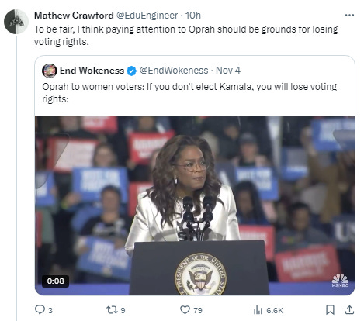Repost this tweet using the retweet icon
The height and width of the screenshot is (321, 364).
point(112,309)
